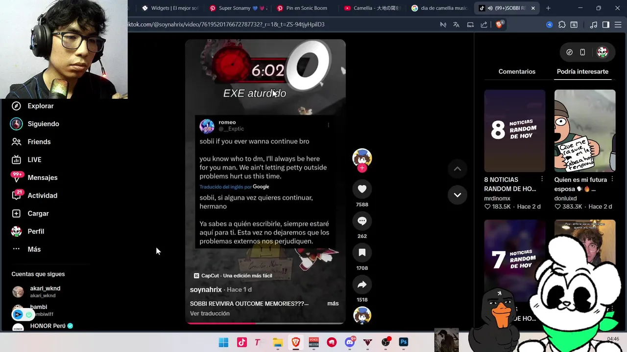
Task: Expand the Más menu in sidebar
Action: 26,249
